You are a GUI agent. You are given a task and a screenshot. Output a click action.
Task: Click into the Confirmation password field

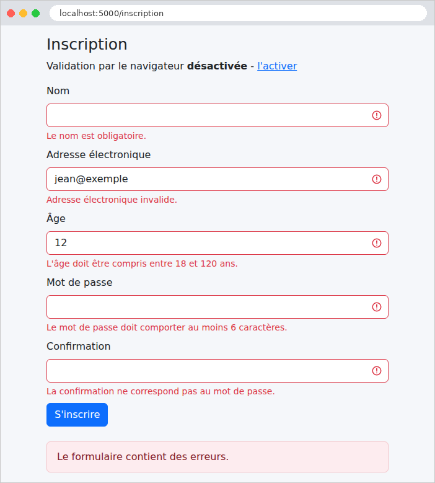tap(217, 371)
